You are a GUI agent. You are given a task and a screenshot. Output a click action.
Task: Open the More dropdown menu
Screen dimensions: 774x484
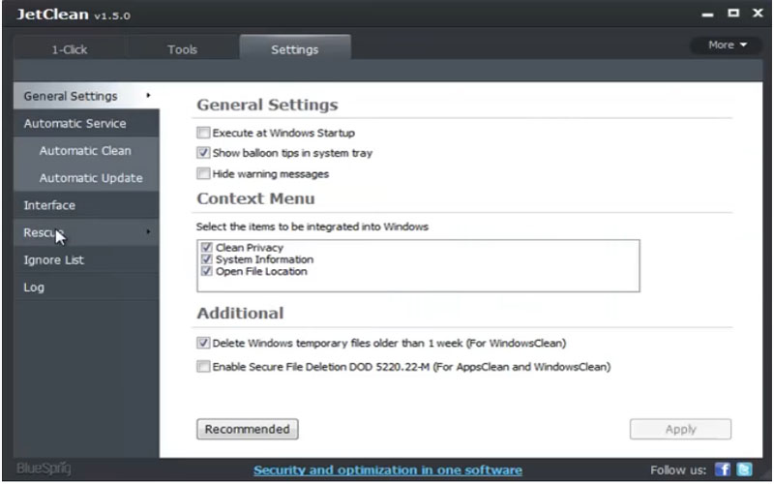728,45
